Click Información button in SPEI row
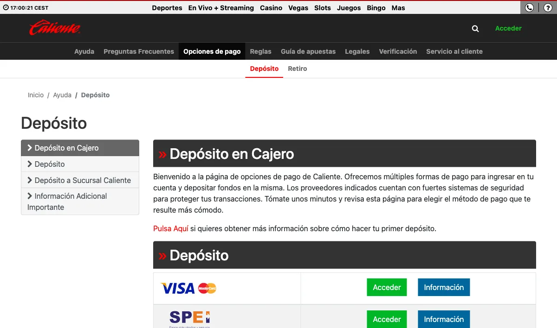 coord(444,319)
